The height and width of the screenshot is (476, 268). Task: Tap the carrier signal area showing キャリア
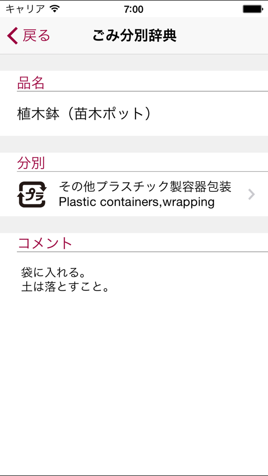click(x=23, y=8)
